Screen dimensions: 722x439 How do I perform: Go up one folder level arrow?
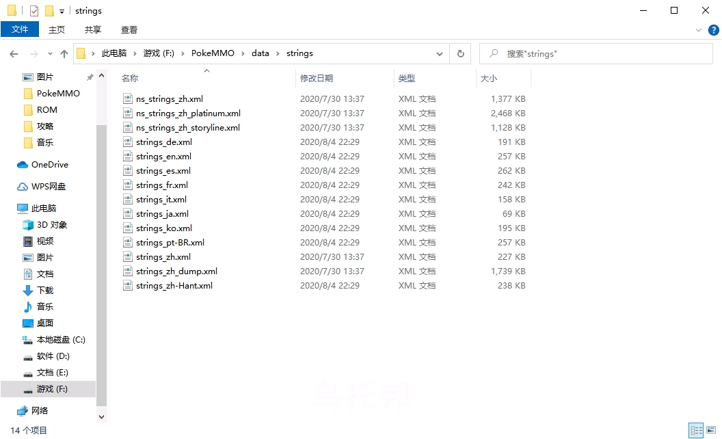tap(64, 54)
